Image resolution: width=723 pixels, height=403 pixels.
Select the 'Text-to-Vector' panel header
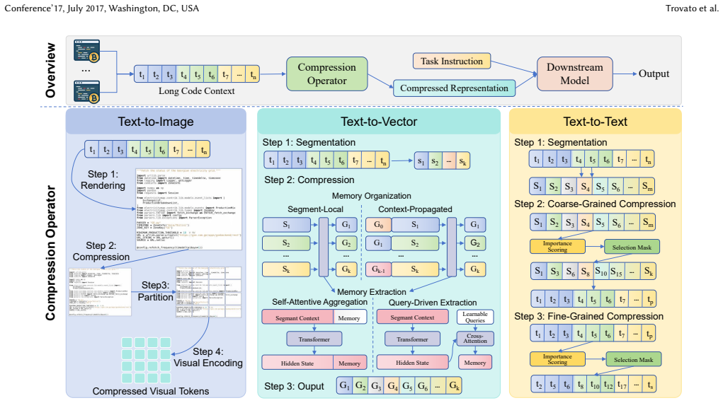click(379, 122)
